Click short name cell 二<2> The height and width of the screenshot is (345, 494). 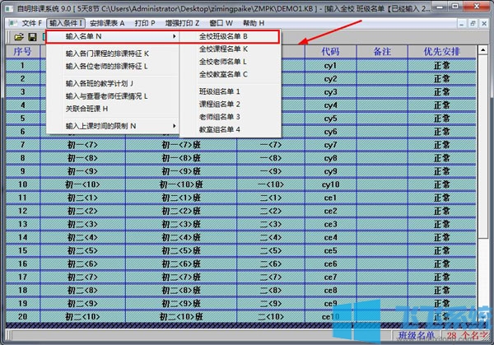[271, 211]
